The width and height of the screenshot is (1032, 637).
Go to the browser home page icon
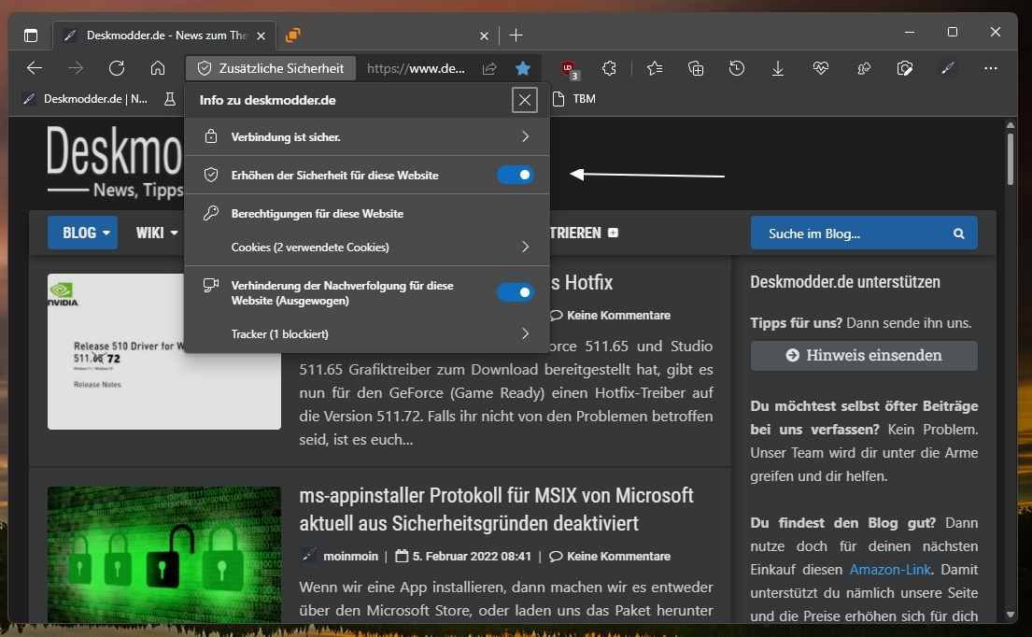point(158,68)
